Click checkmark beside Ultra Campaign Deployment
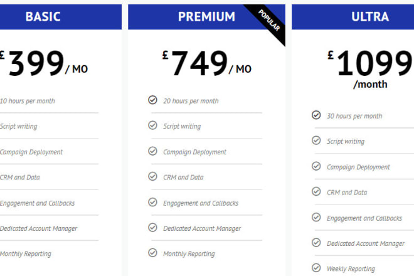Image resolution: width=414 pixels, height=276 pixels. 316,166
